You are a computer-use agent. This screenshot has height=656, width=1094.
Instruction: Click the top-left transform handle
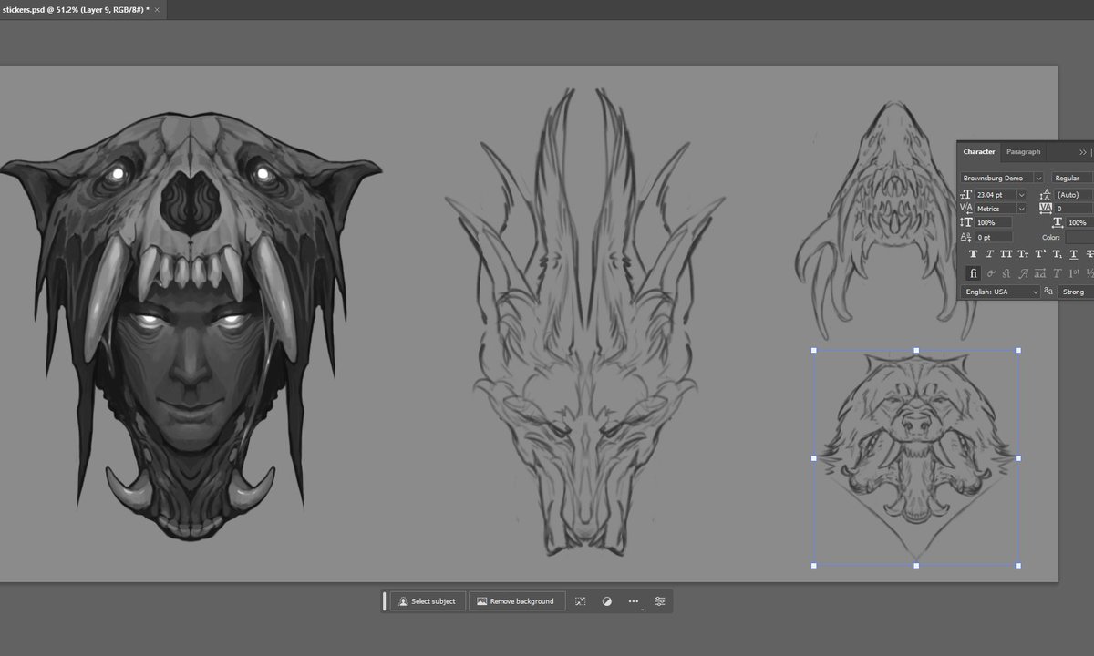814,350
